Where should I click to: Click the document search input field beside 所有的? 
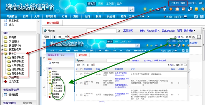(x=102, y=31)
